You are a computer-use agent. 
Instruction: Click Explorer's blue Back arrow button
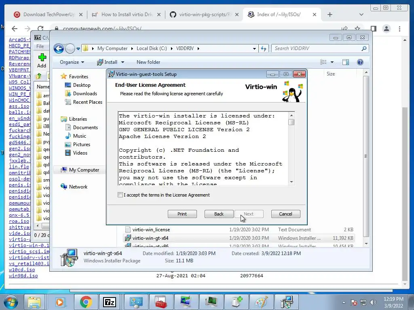pos(59,48)
